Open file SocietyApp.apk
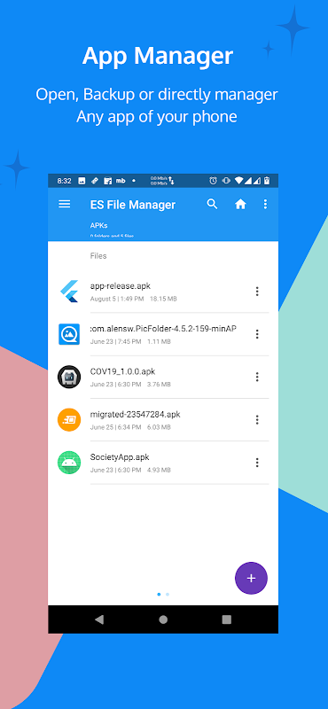 (163, 462)
